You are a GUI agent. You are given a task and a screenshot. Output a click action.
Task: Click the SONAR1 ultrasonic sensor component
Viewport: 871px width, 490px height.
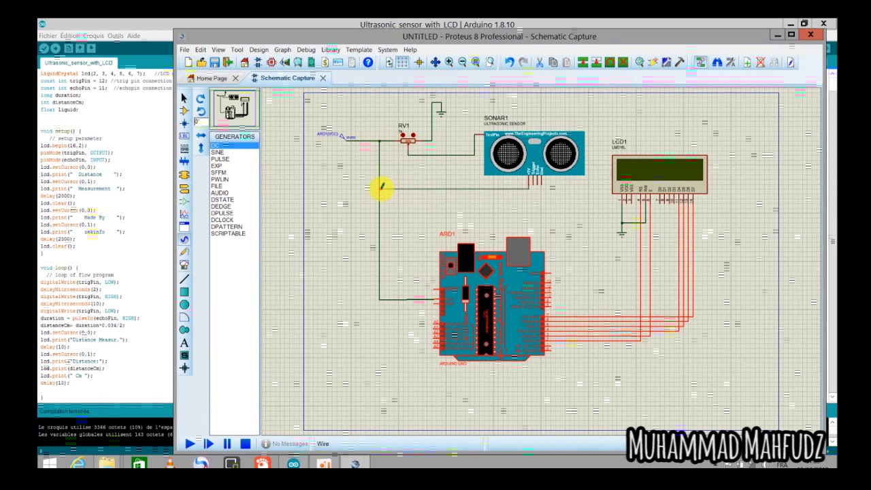[534, 153]
